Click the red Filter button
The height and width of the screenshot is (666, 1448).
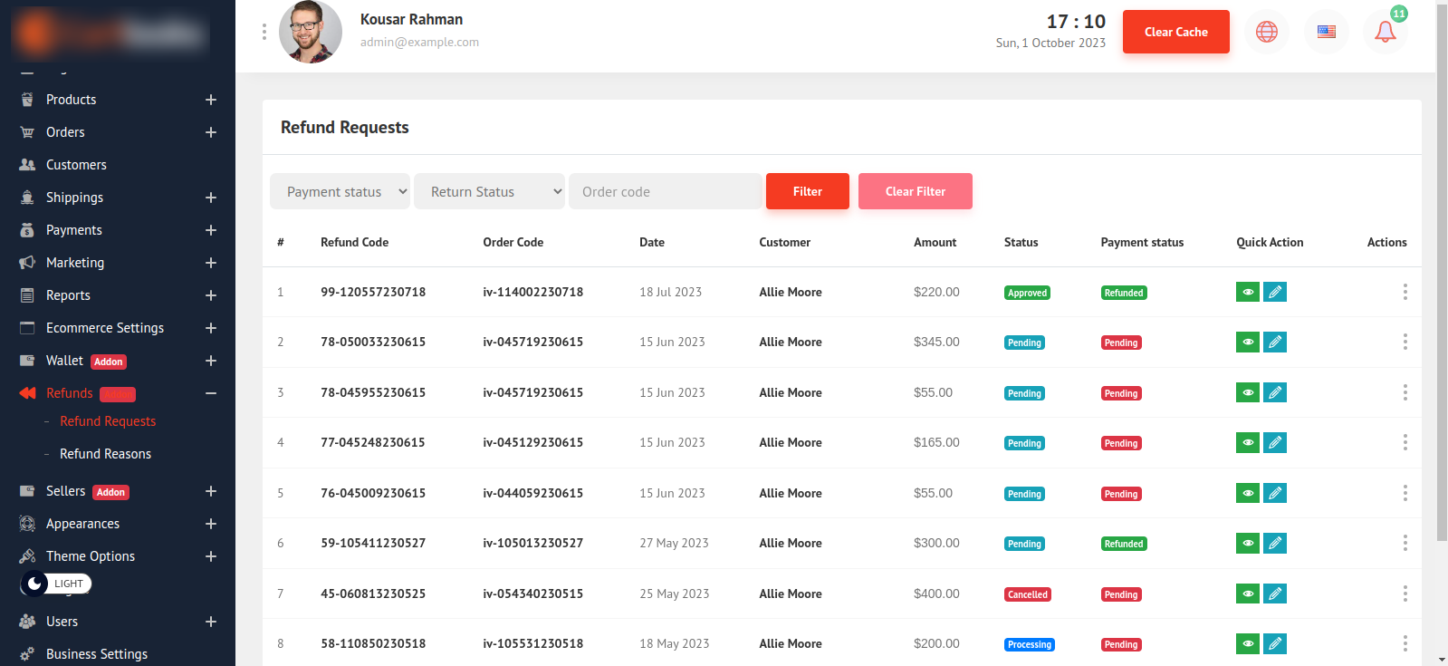[807, 191]
